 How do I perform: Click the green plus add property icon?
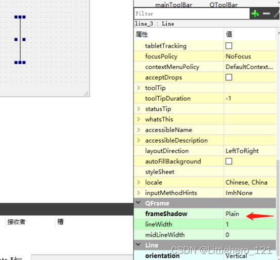[255, 14]
